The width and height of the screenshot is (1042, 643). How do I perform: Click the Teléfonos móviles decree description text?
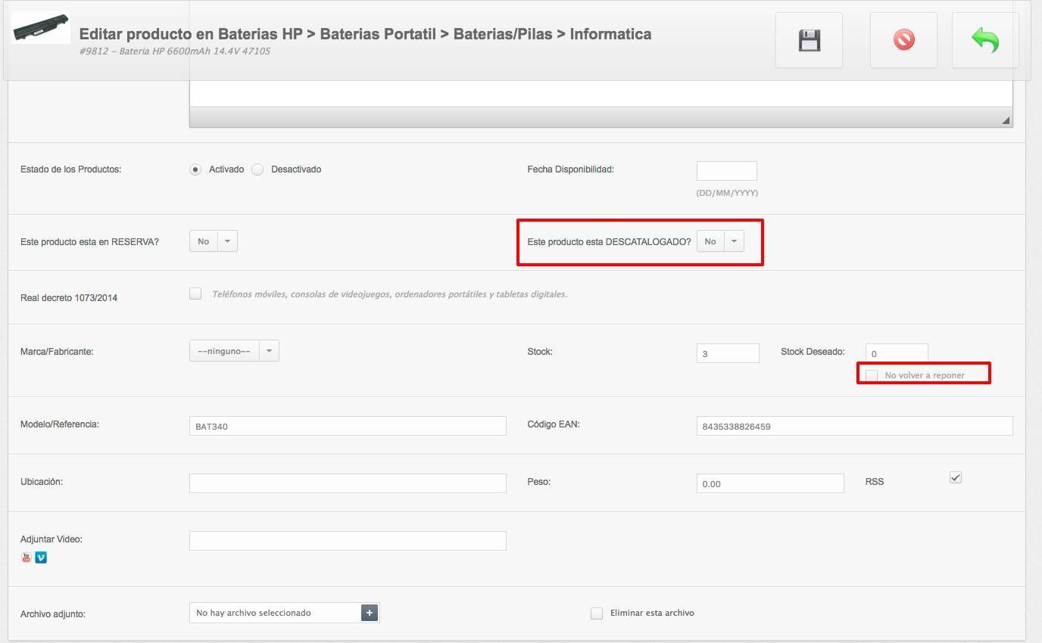(390, 294)
